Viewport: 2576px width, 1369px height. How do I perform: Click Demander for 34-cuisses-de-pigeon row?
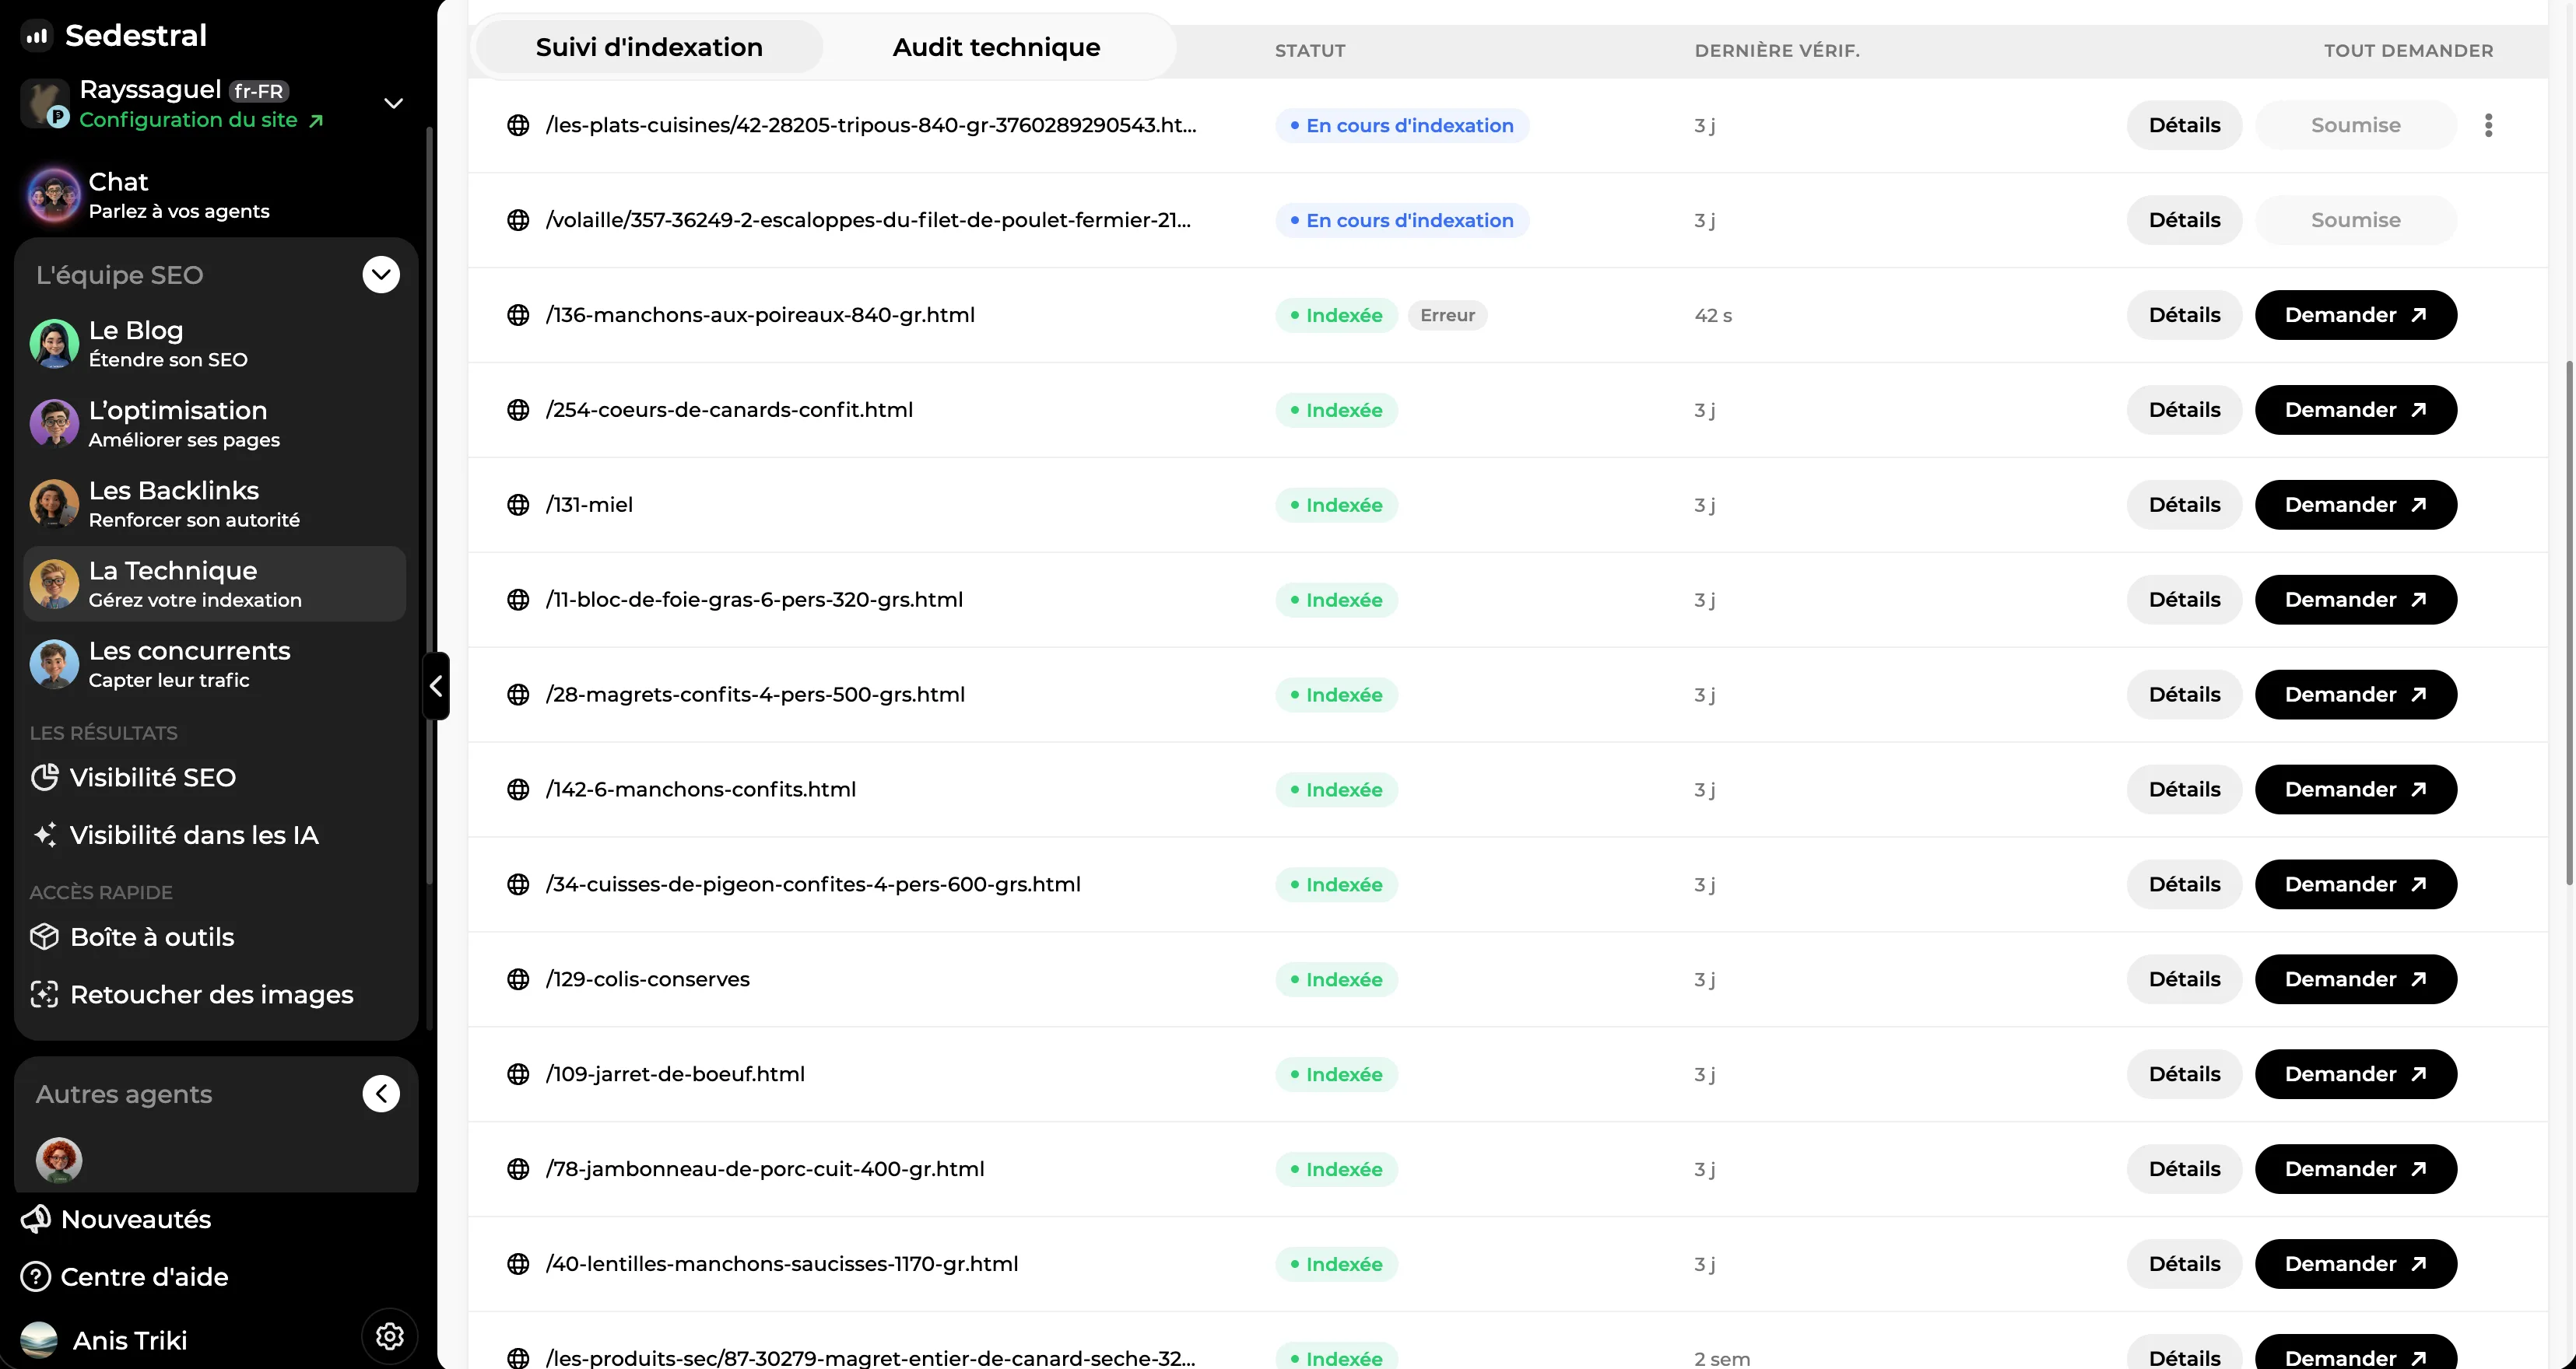tap(2355, 884)
